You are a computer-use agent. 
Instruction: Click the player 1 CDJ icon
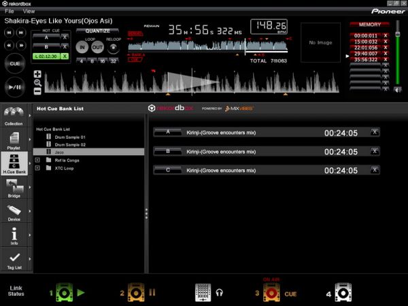[x=65, y=292]
